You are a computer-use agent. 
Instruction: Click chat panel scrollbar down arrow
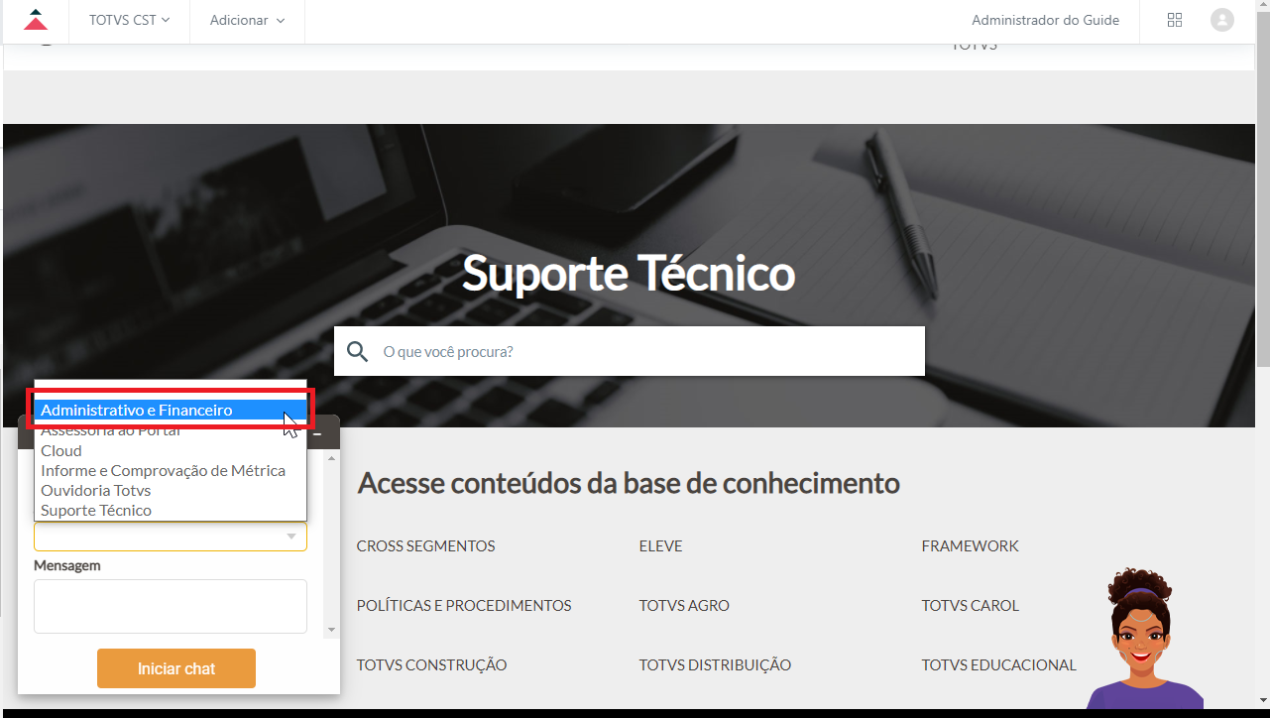[x=331, y=630]
